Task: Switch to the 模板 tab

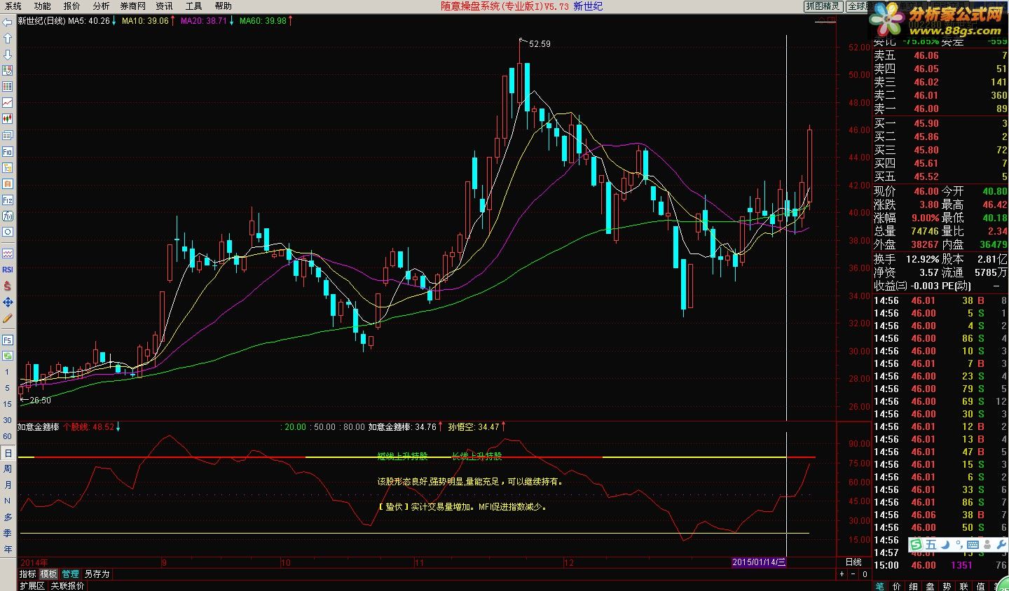Action: point(48,573)
